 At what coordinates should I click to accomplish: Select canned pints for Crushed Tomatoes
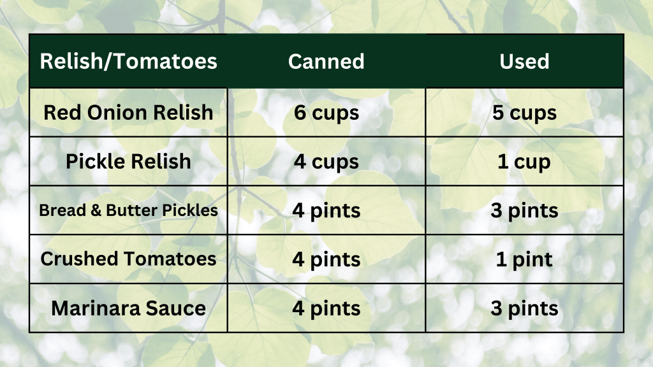coord(326,259)
